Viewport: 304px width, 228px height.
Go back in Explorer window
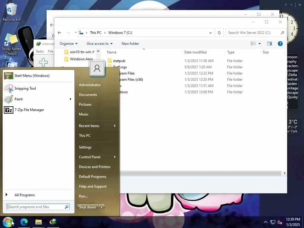click(x=59, y=33)
